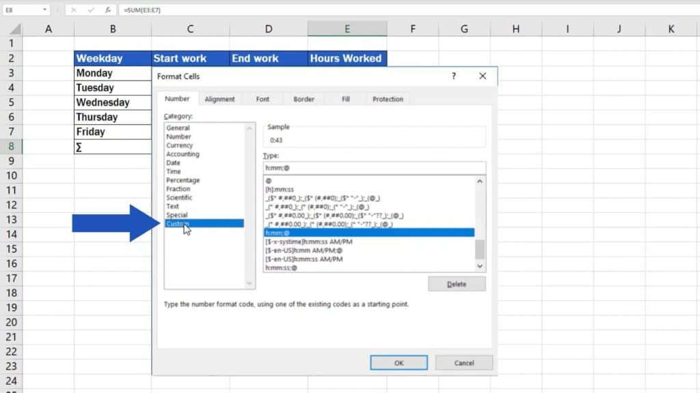Select the Time category in the list
Screen dimensions: 700x393
tap(176, 171)
